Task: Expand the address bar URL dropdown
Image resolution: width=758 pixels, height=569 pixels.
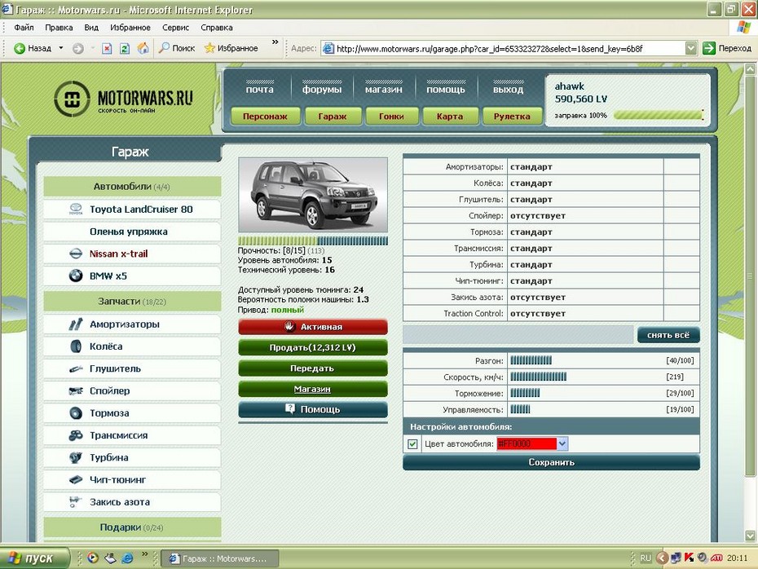Action: click(x=690, y=48)
